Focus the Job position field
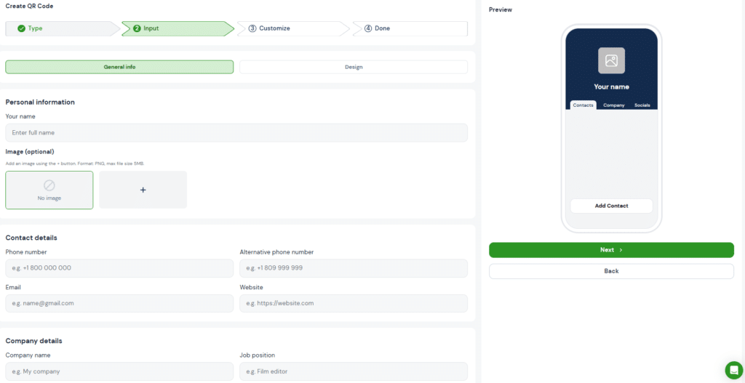745x383 pixels. (x=354, y=371)
